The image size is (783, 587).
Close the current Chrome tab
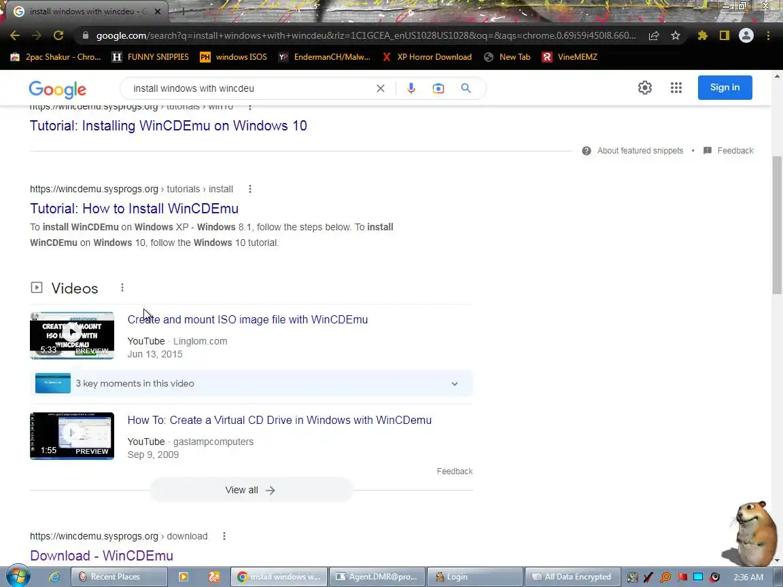158,12
